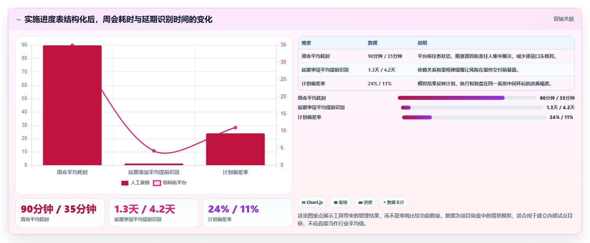
Task: Click the 计划偏差率 bar in the chart
Action: pyautogui.click(x=235, y=149)
